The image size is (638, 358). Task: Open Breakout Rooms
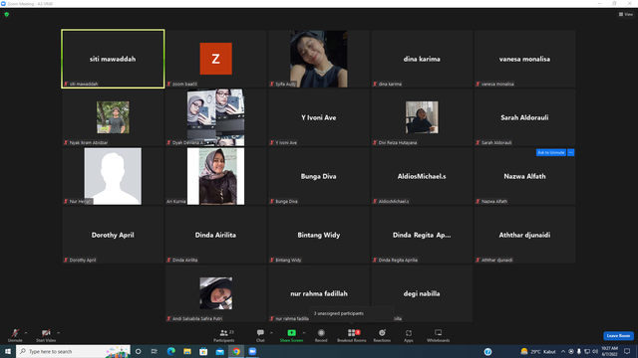[x=352, y=335]
